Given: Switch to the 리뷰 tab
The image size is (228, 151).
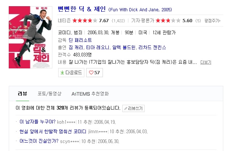Looking at the screenshot, I should [23, 94].
